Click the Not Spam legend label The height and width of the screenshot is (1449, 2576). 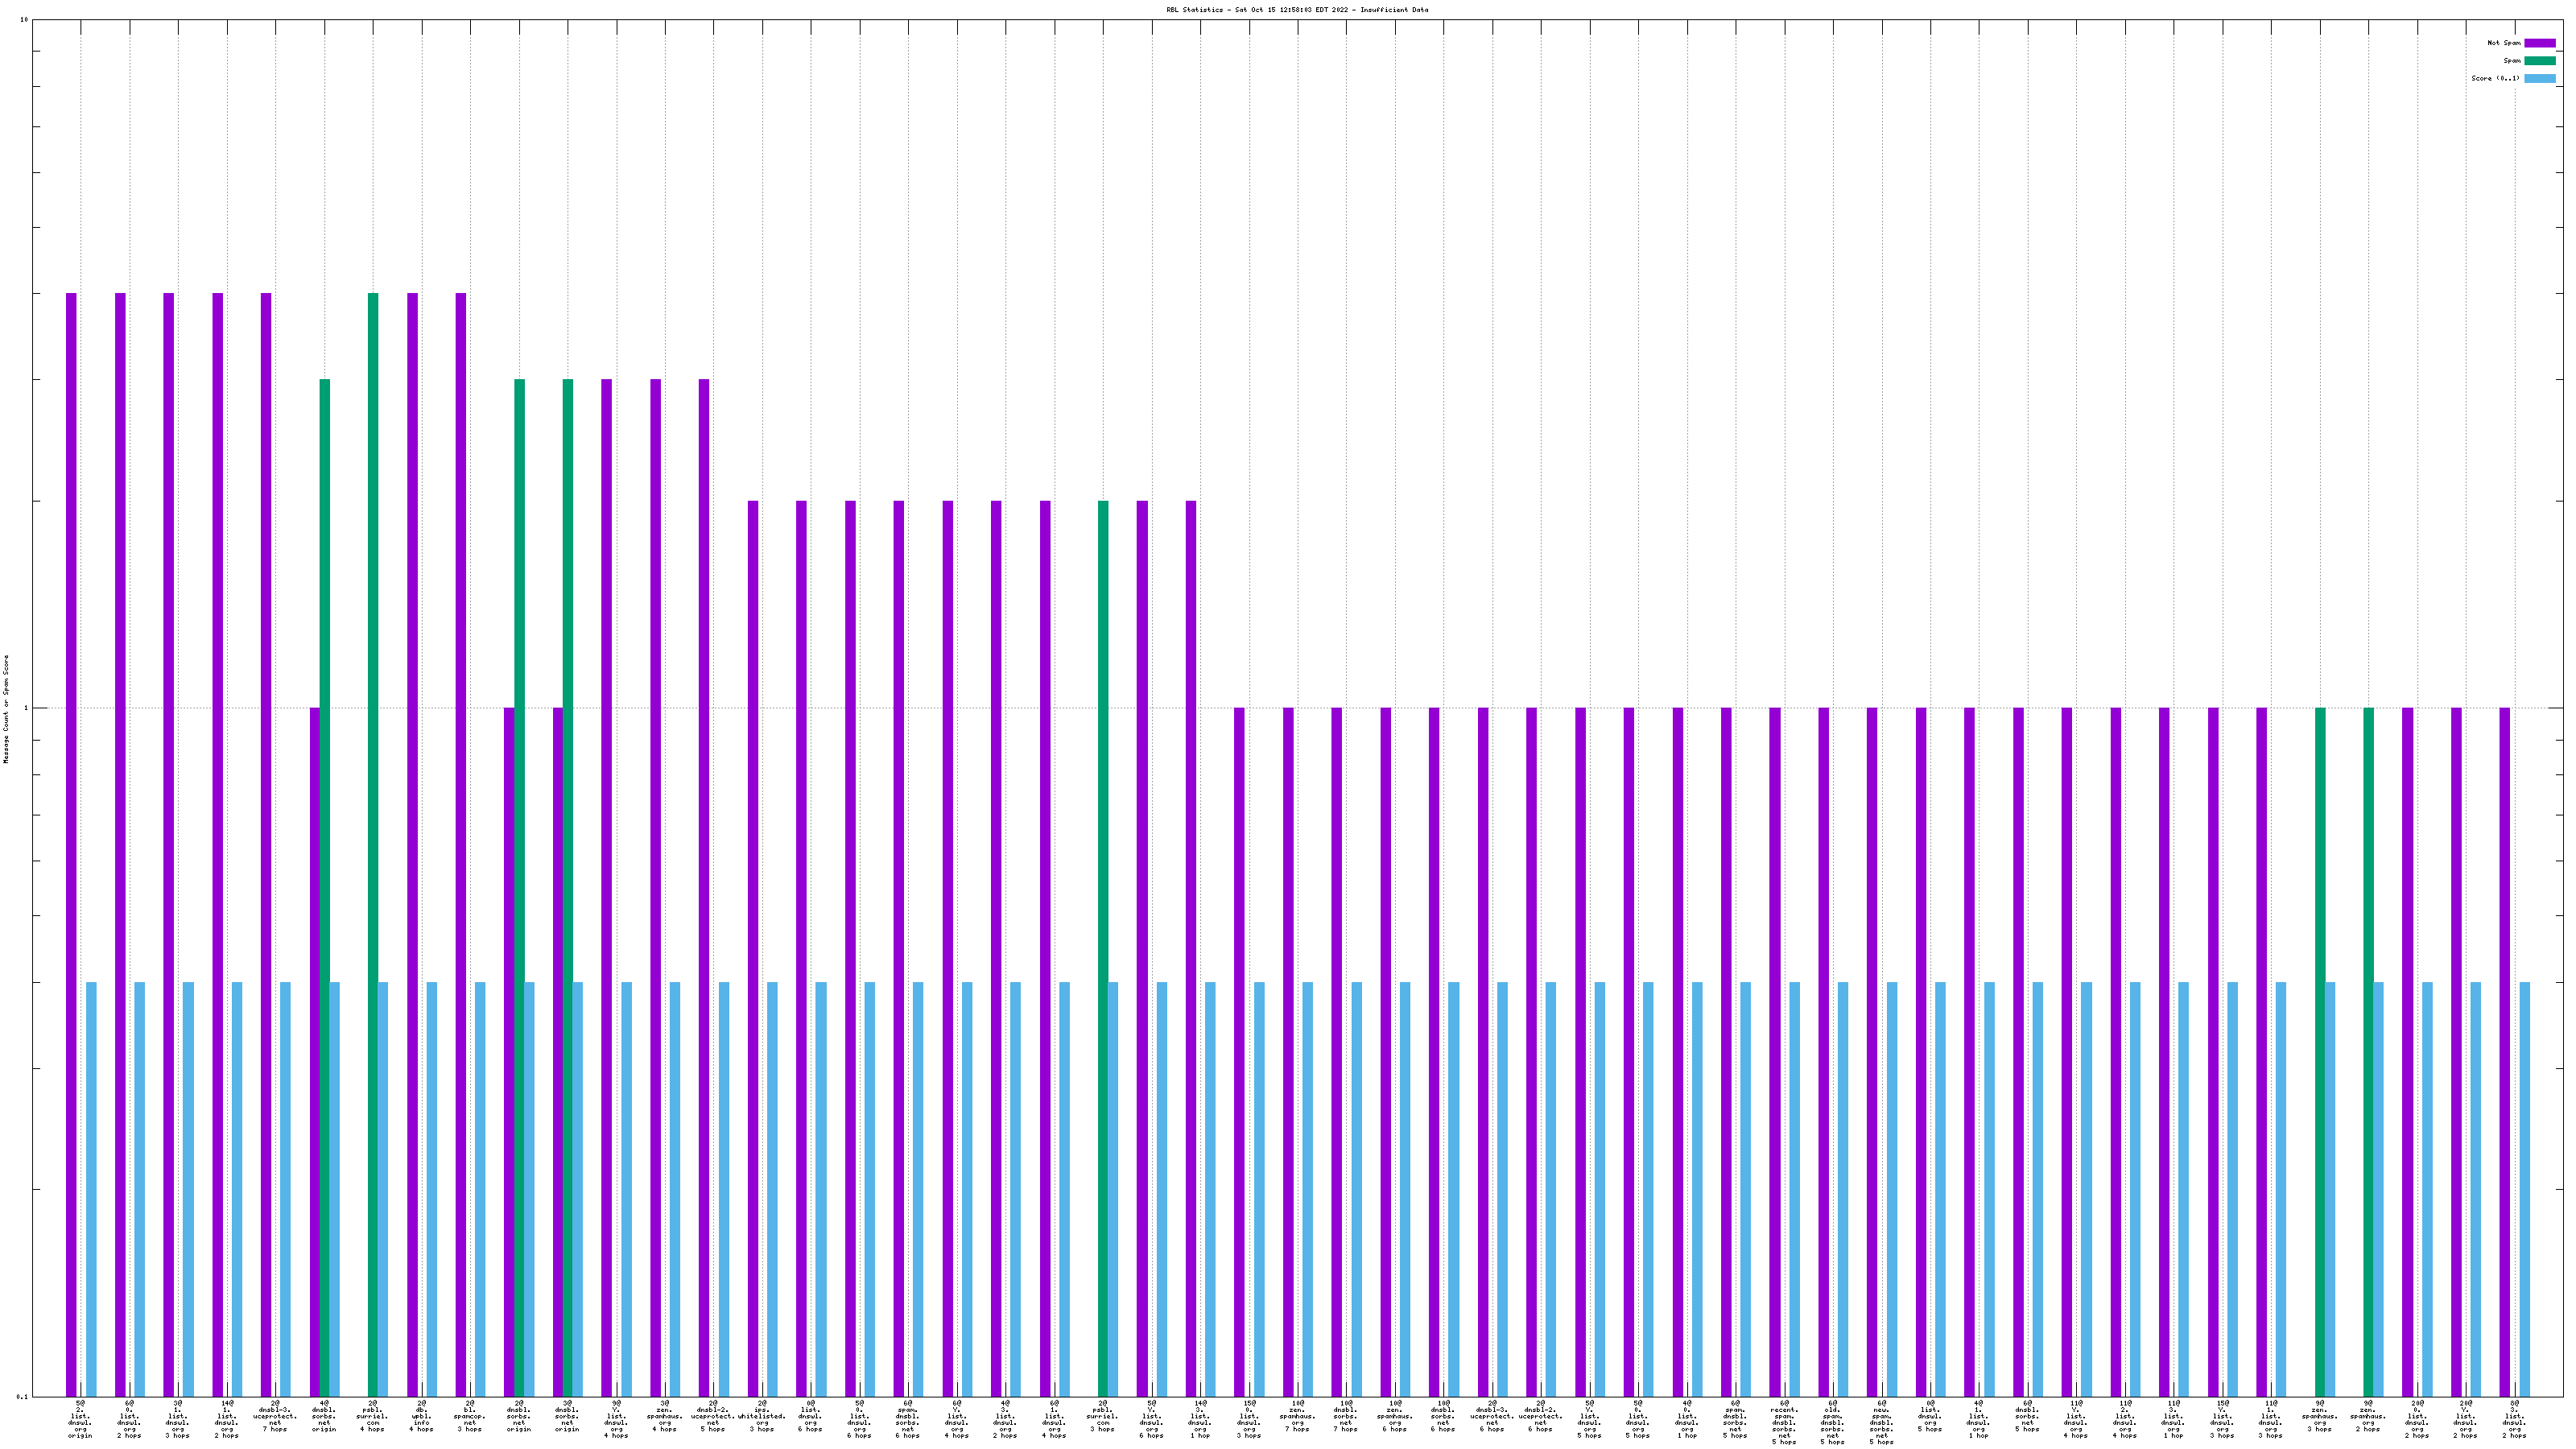(x=2504, y=43)
